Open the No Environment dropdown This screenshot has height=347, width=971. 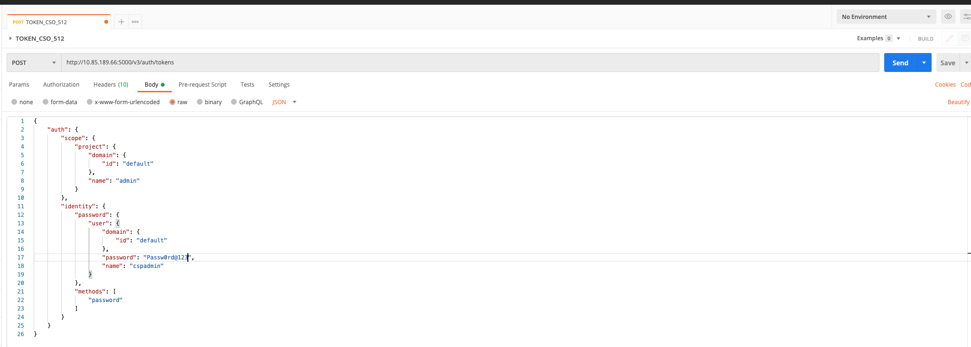pos(885,17)
